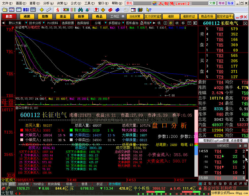Click the colored vertical stripes icon
Viewport: 249px width, 196px height.
(x=73, y=10)
